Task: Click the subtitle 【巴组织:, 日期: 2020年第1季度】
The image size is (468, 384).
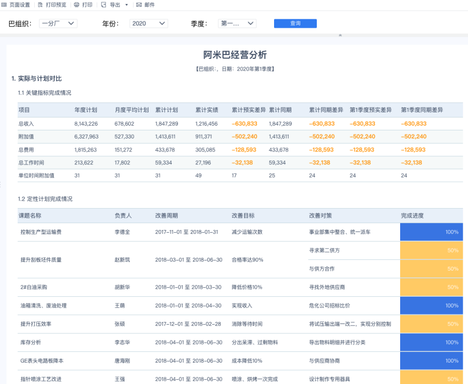Action: point(235,69)
